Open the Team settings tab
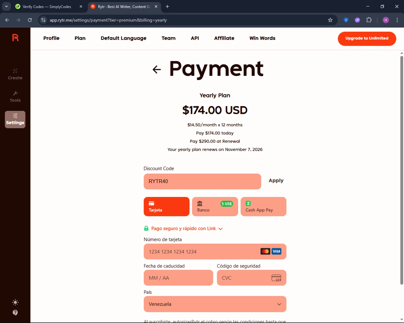Viewport: 404px width, 323px height. (x=169, y=38)
